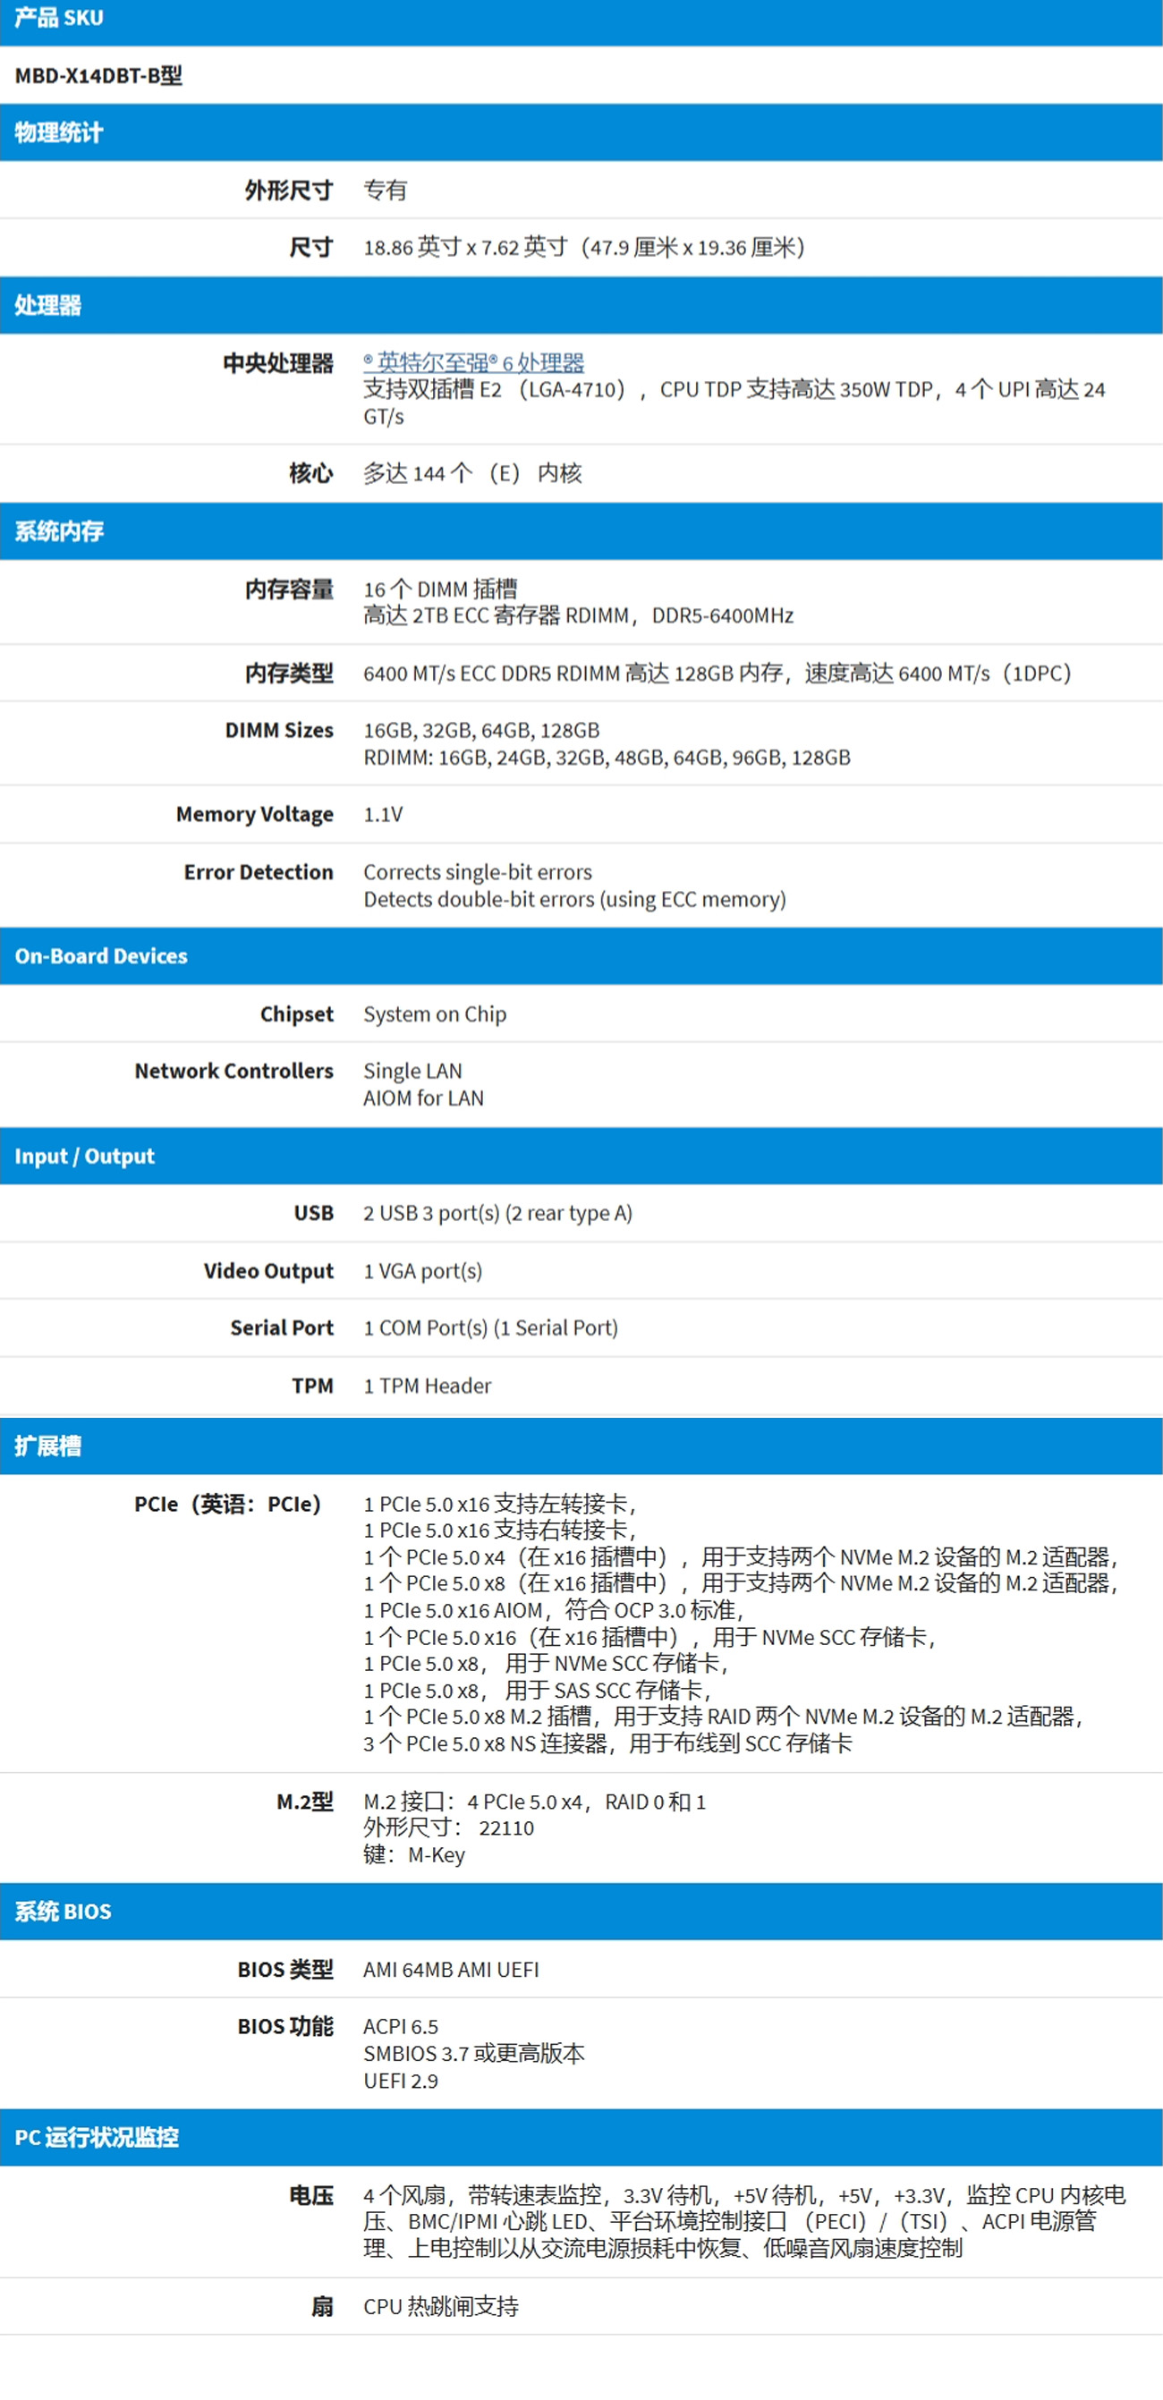Click the On-Board Devices header bar
This screenshot has height=2400, width=1163.
100,956
